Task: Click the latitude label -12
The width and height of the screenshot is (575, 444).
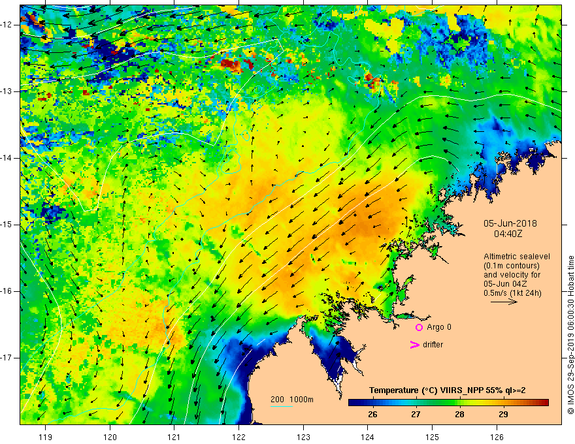Action: (x=7, y=25)
